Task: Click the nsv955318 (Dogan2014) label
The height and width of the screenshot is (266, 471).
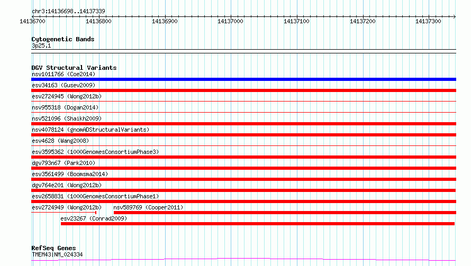Action: pos(65,107)
